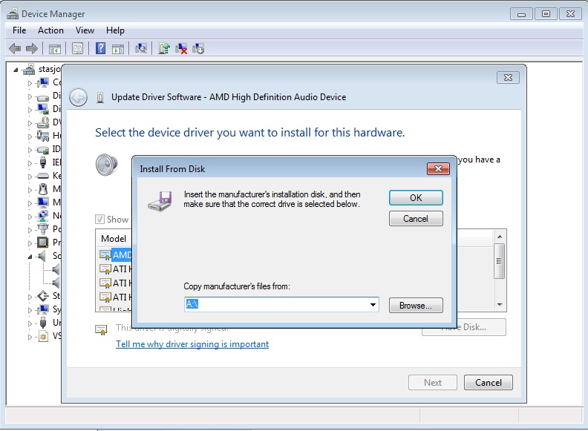The height and width of the screenshot is (431, 588).
Task: Click the Back arrow in Device Manager toolbar
Action: tap(15, 48)
